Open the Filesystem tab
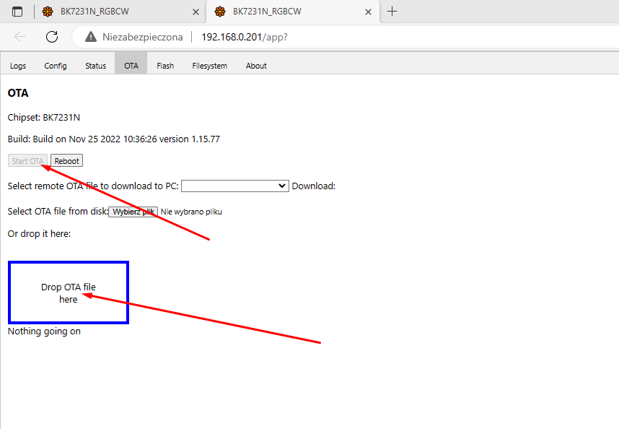 [210, 66]
